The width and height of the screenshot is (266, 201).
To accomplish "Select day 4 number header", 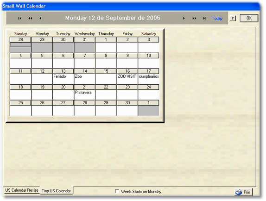I will coord(20,56).
